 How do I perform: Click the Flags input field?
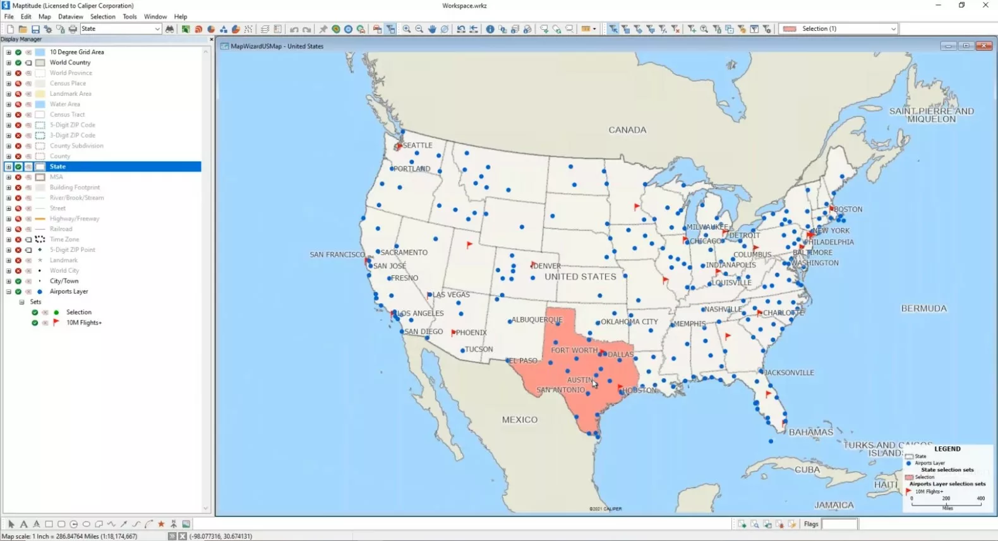(839, 524)
